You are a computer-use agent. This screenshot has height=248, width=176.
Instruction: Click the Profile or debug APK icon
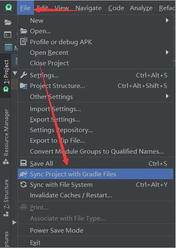point(23,42)
